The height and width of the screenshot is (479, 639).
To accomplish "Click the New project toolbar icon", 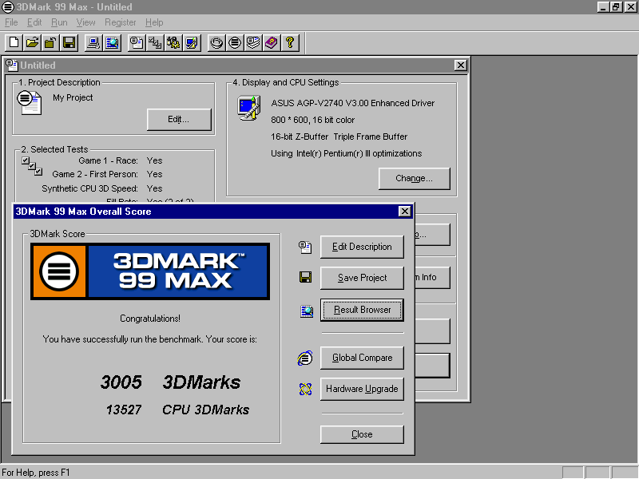I will 14,43.
